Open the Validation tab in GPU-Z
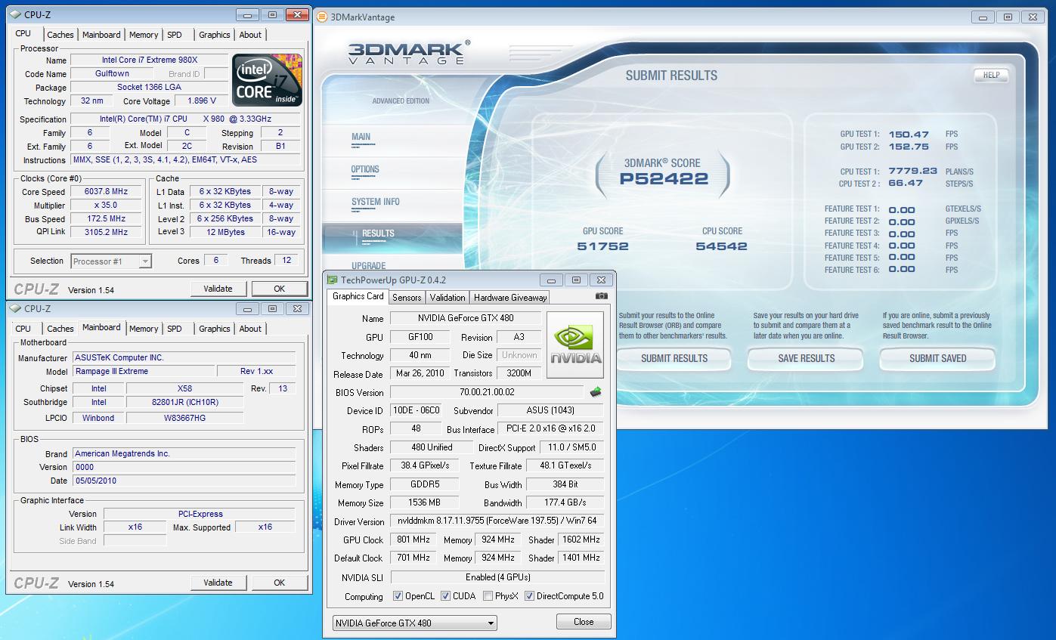The width and height of the screenshot is (1056, 640). (x=447, y=298)
